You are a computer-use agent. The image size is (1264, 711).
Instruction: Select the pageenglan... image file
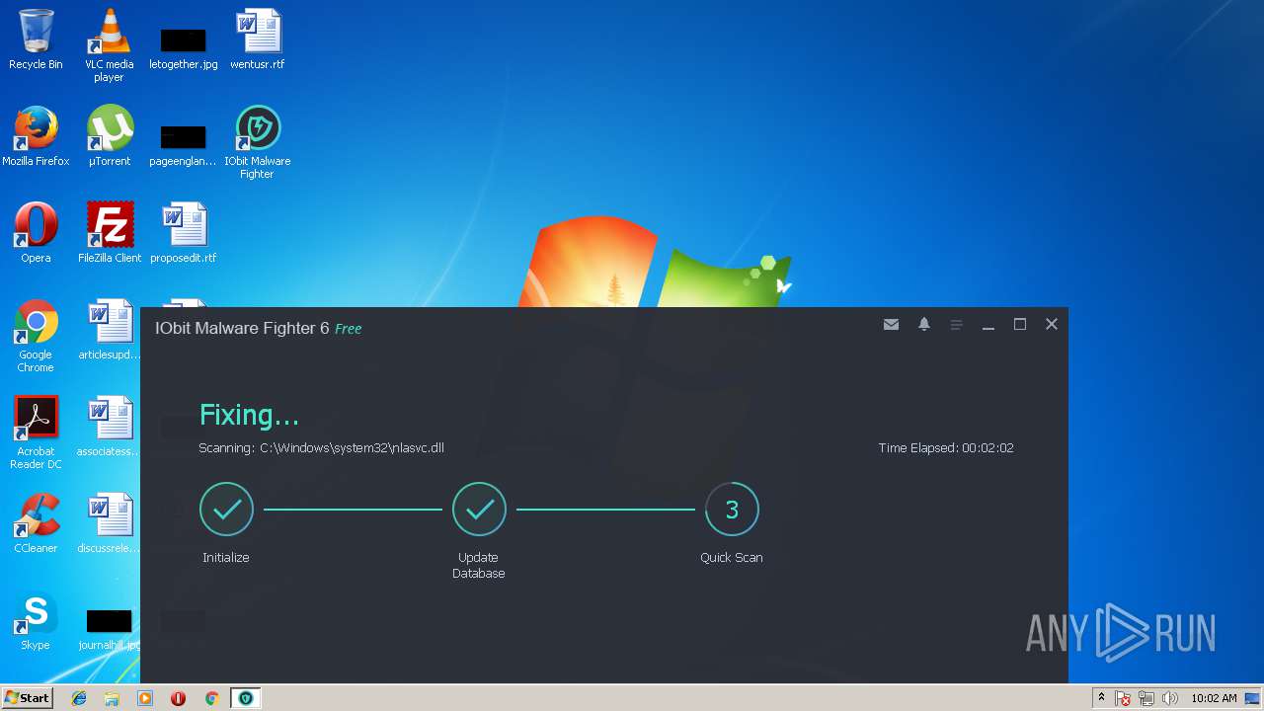[x=183, y=144]
